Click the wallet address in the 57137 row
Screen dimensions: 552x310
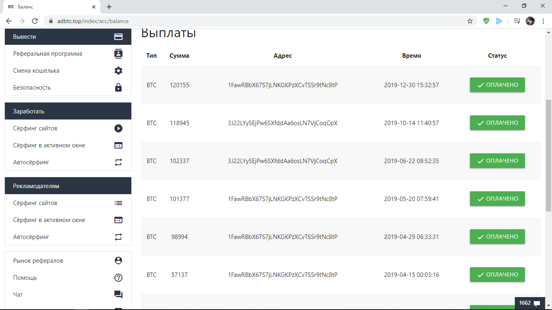pyautogui.click(x=282, y=275)
